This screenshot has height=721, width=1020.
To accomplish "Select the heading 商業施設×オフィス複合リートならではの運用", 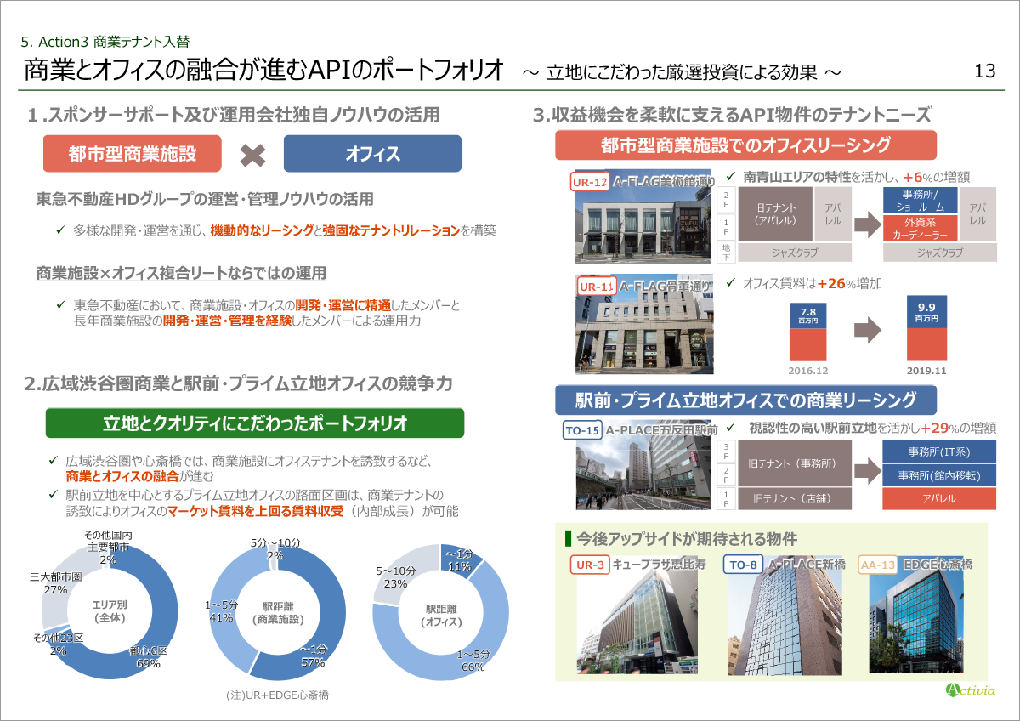I will click(x=181, y=274).
